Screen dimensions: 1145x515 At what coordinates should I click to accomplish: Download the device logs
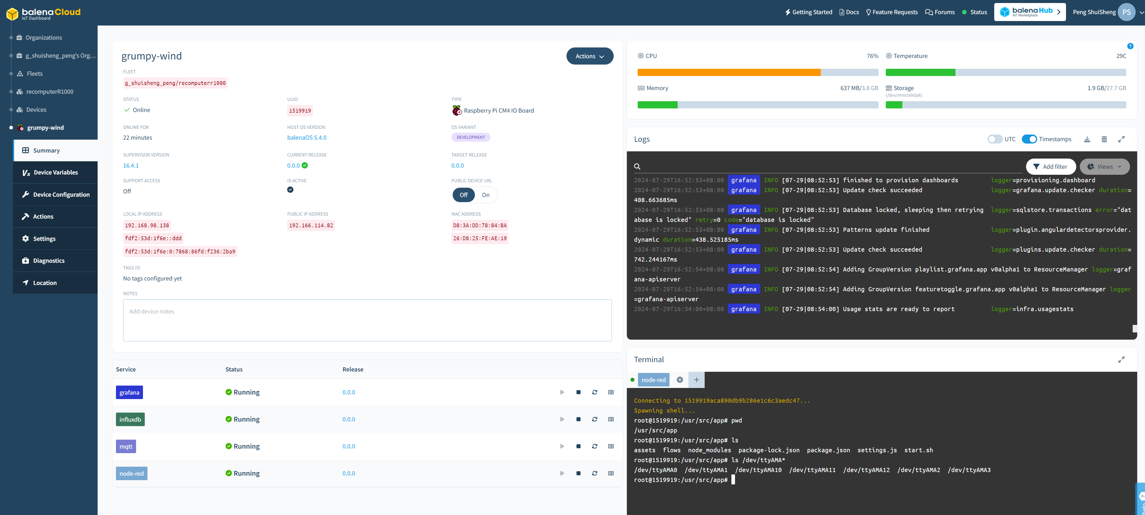point(1087,140)
